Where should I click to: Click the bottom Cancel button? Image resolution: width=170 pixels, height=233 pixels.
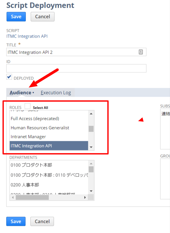pyautogui.click(x=42, y=222)
